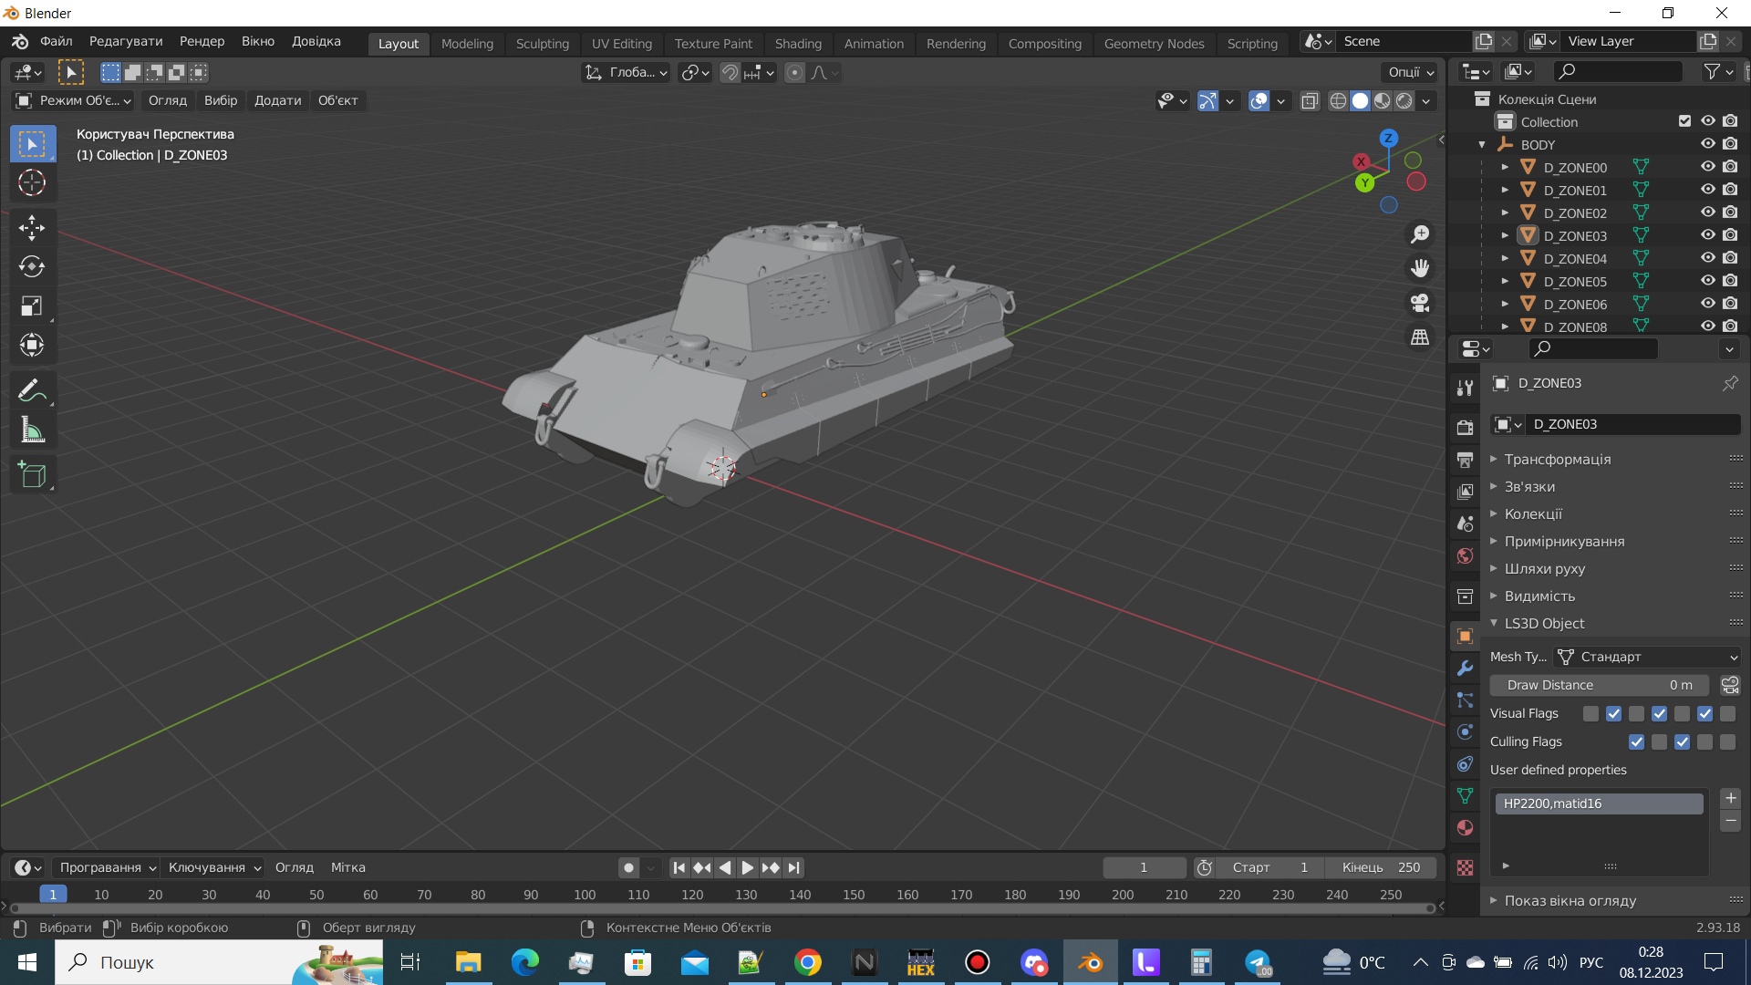
Task: Open the Modifier properties wrench tab
Action: point(1465,668)
